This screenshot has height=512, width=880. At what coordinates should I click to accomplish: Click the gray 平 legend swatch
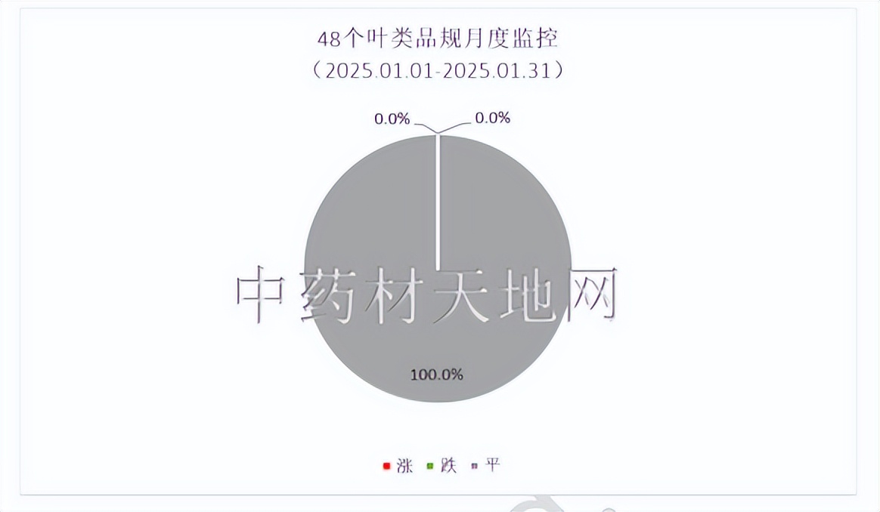coord(474,466)
